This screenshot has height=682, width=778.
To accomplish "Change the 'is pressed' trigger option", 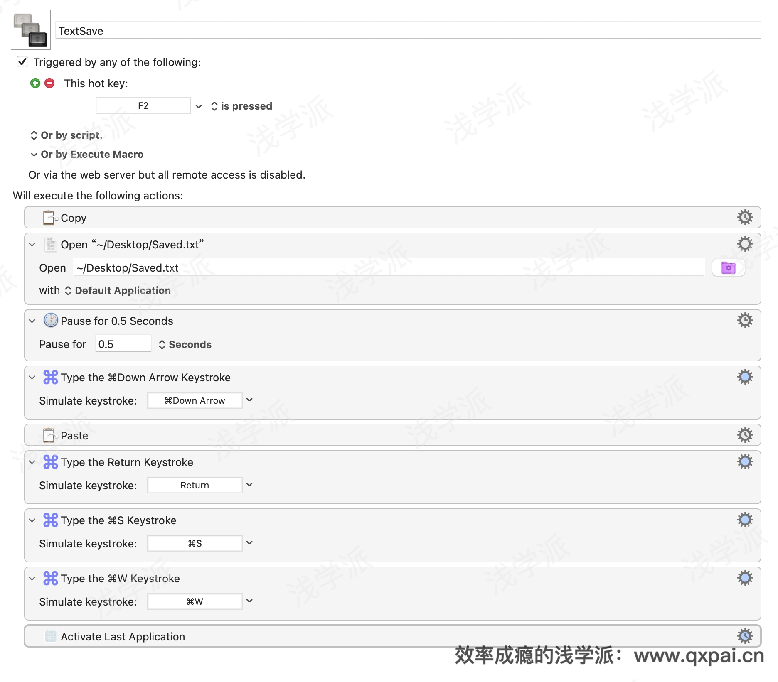I will [241, 106].
